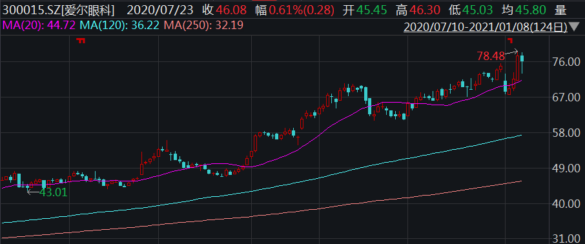Image resolution: width=585 pixels, height=244 pixels.
Task: Click the 2020/07/10-2021/01/08 date range link
Action: tap(486, 27)
